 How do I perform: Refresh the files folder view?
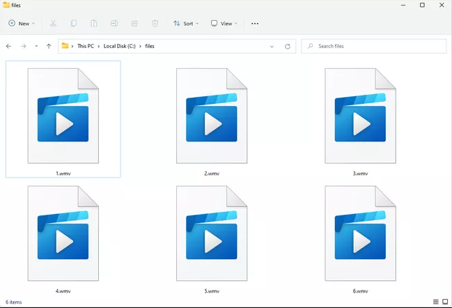coord(288,47)
